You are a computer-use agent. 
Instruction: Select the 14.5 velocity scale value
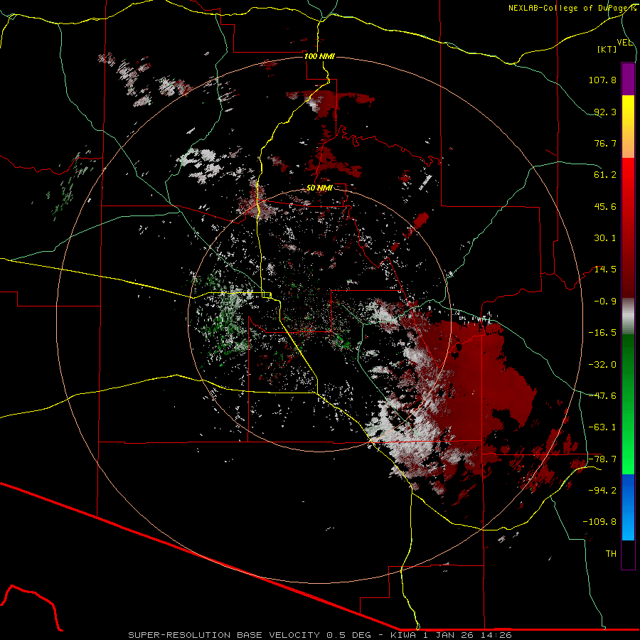pos(605,270)
